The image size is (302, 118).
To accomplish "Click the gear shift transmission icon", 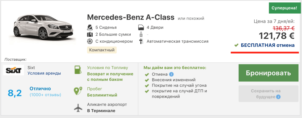I will [141, 41].
